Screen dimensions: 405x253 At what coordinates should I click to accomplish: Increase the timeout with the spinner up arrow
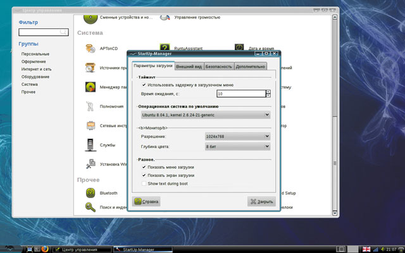268,92
